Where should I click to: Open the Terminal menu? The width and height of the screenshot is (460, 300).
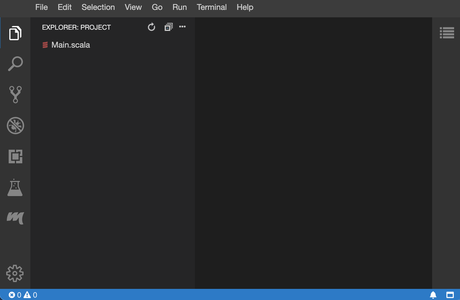[212, 7]
